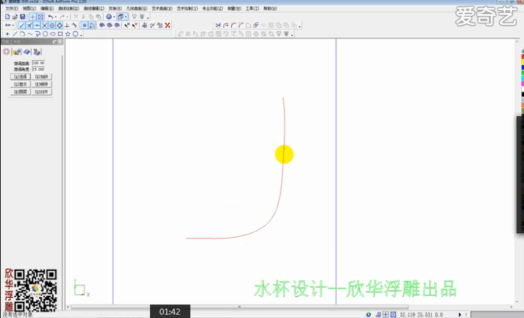Click the (D) button in navigation panel

(x=42, y=84)
